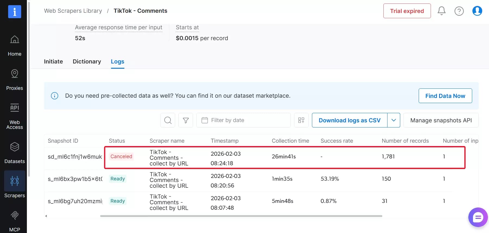Click the Ready badge for 08:07:48 row
Viewport: 489px width, 233px height.
click(x=118, y=201)
